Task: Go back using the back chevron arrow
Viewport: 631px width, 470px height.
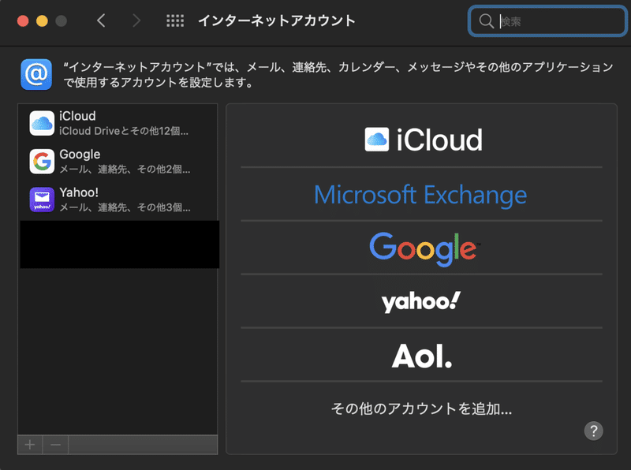Action: [101, 21]
